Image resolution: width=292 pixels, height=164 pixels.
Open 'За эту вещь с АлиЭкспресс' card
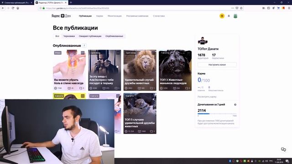pyautogui.click(x=104, y=70)
